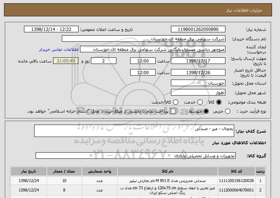Click the general description یخچال - میز - صندلی box

(134, 131)
